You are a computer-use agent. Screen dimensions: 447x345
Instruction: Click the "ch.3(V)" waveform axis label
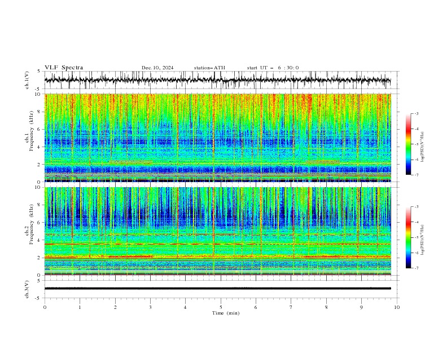pos(27,289)
